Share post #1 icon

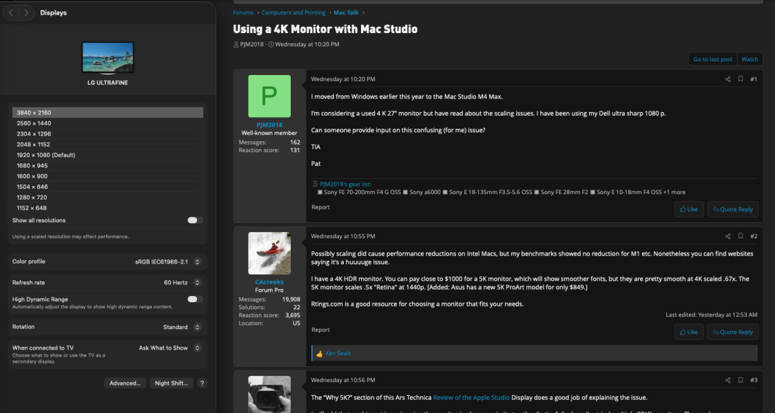click(x=727, y=79)
